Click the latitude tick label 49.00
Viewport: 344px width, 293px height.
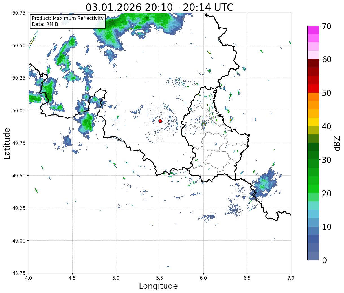coord(19,241)
